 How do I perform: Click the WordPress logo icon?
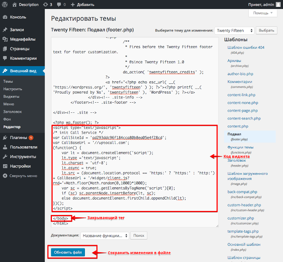[5, 5]
